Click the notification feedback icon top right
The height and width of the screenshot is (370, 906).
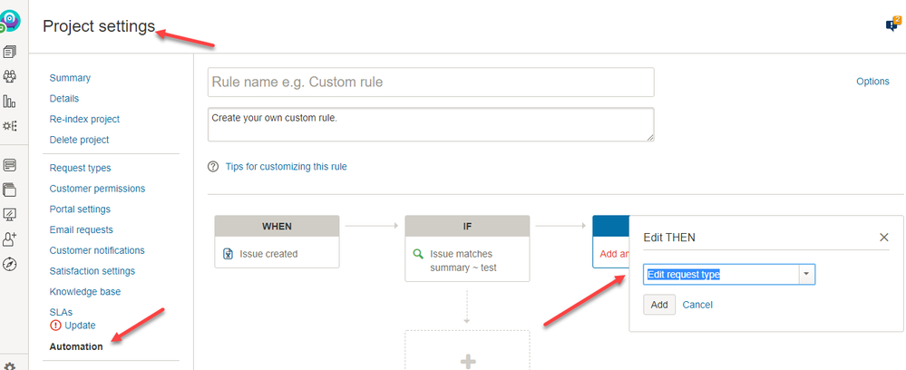891,24
